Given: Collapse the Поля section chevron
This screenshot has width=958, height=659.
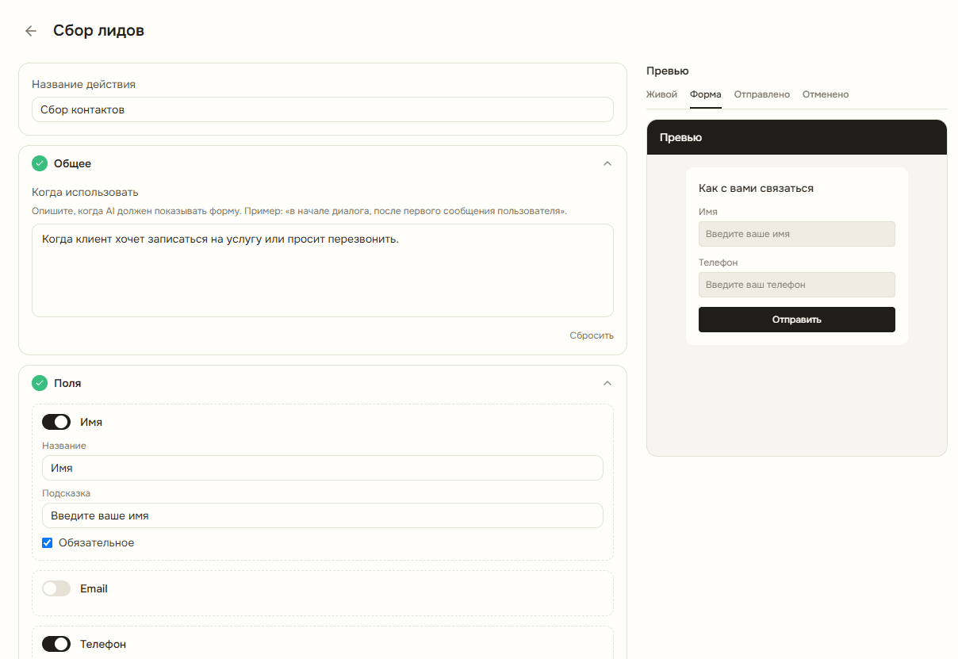Looking at the screenshot, I should pos(607,383).
